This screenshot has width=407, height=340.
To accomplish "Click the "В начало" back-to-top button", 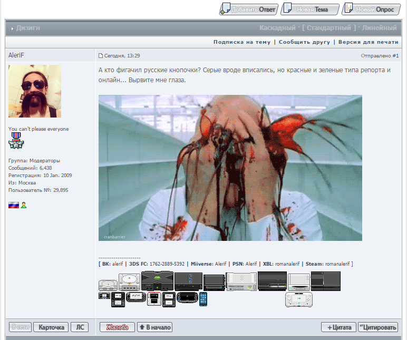I will click(x=154, y=327).
